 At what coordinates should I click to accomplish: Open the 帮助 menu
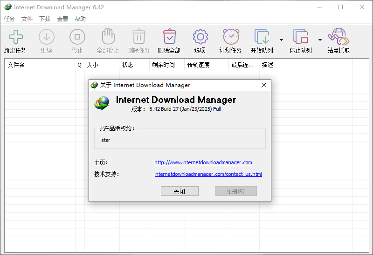[x=80, y=19]
